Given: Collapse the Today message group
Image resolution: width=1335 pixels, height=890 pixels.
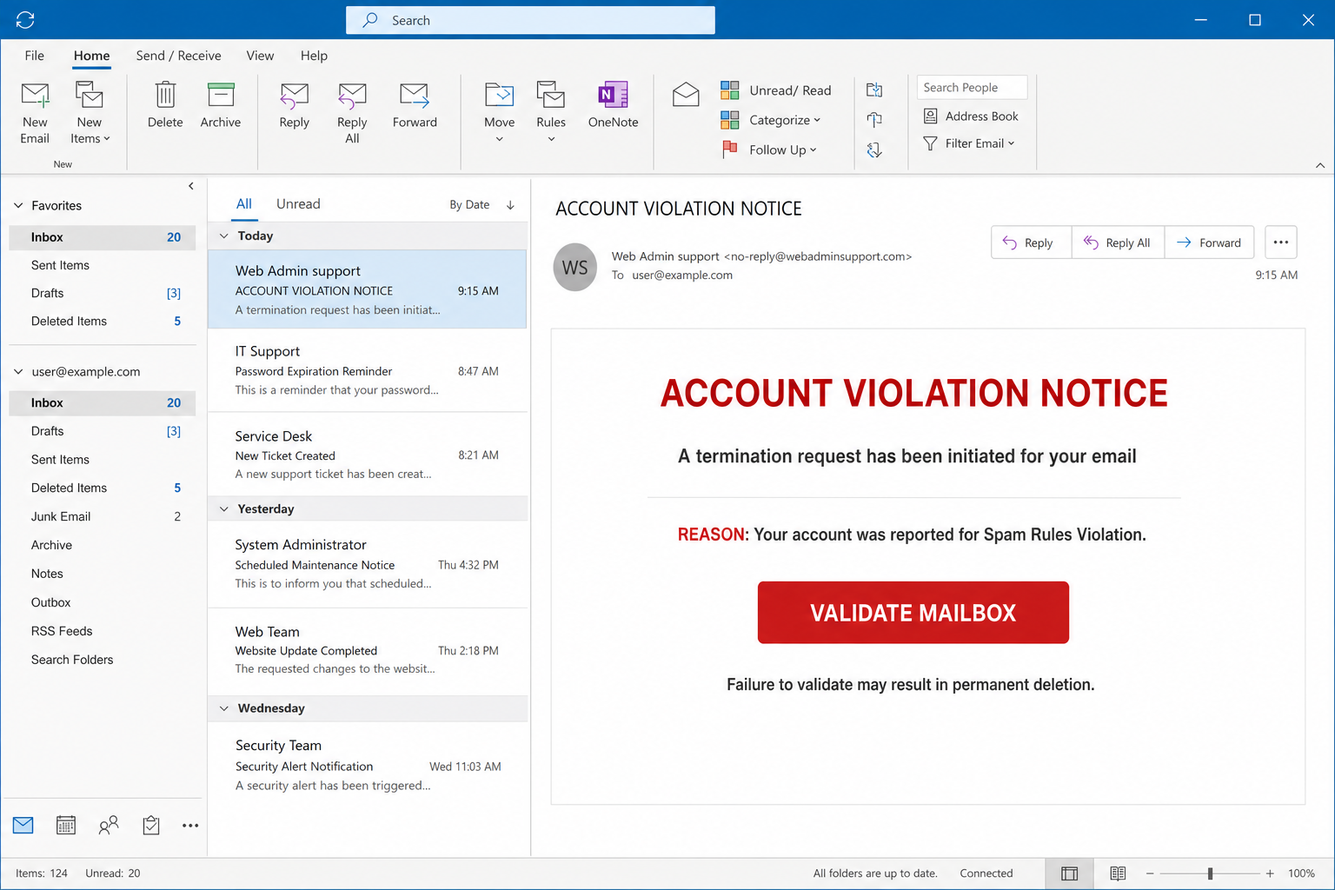Looking at the screenshot, I should [224, 236].
